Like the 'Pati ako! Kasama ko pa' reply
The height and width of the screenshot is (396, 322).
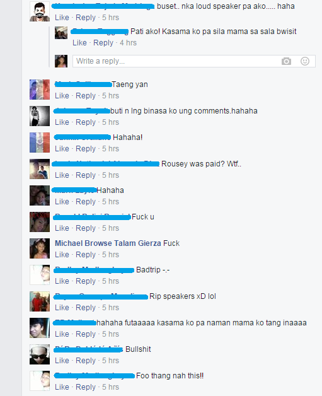(x=80, y=43)
